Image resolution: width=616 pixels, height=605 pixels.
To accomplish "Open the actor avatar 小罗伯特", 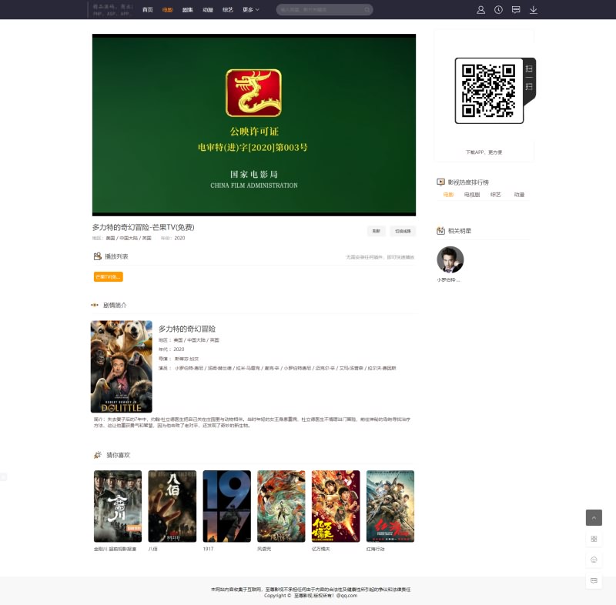I will [x=450, y=259].
